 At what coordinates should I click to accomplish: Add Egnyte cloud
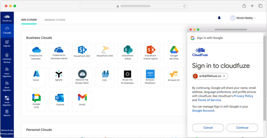[59, 77]
